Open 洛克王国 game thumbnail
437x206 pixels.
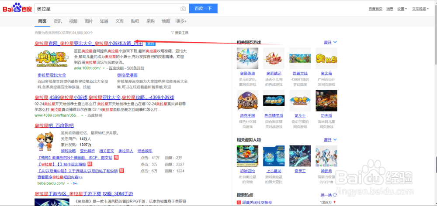tap(247, 100)
